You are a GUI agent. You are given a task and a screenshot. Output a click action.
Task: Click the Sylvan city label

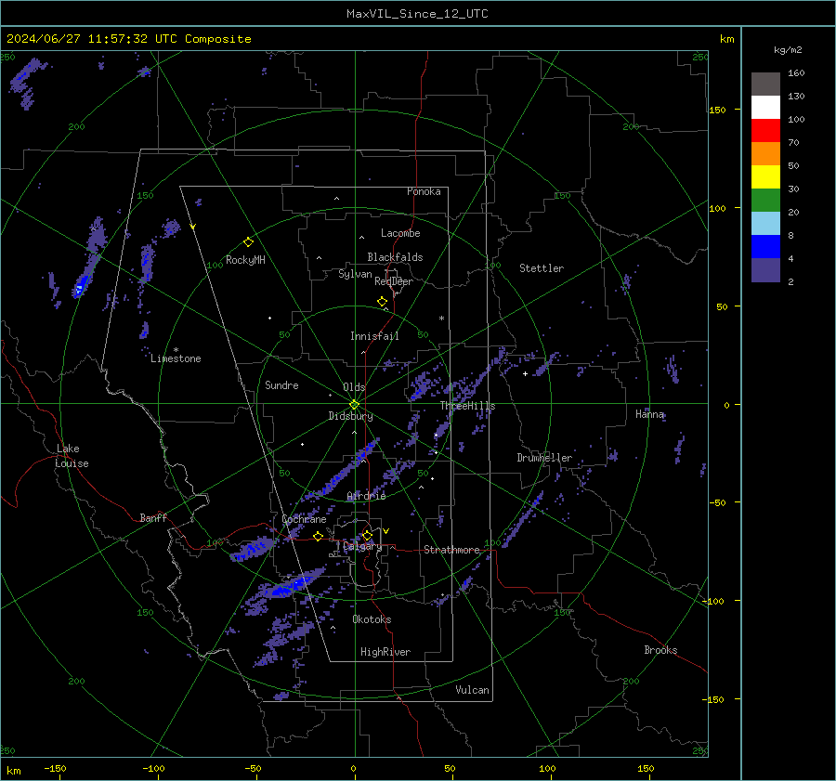pyautogui.click(x=355, y=274)
